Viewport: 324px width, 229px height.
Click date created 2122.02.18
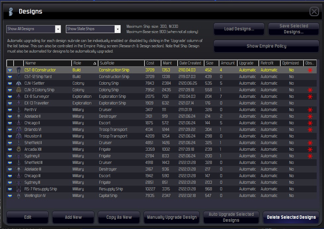pyautogui.click(x=187, y=196)
